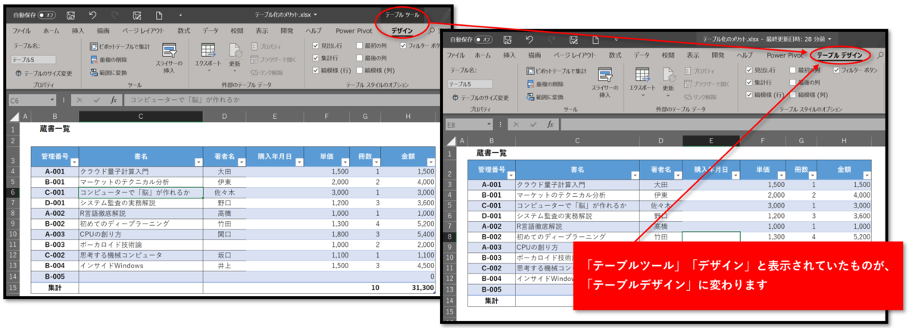Click Undo arrow in left Excel window
The height and width of the screenshot is (328, 909).
[92, 14]
